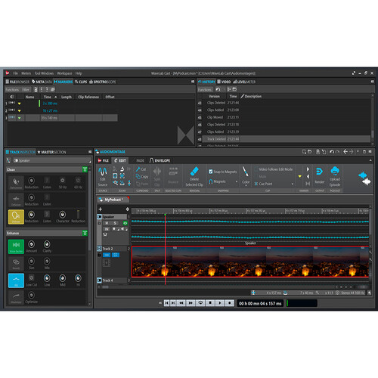Click the Record transport button
Screen dimensions: 378x378
click(230, 303)
